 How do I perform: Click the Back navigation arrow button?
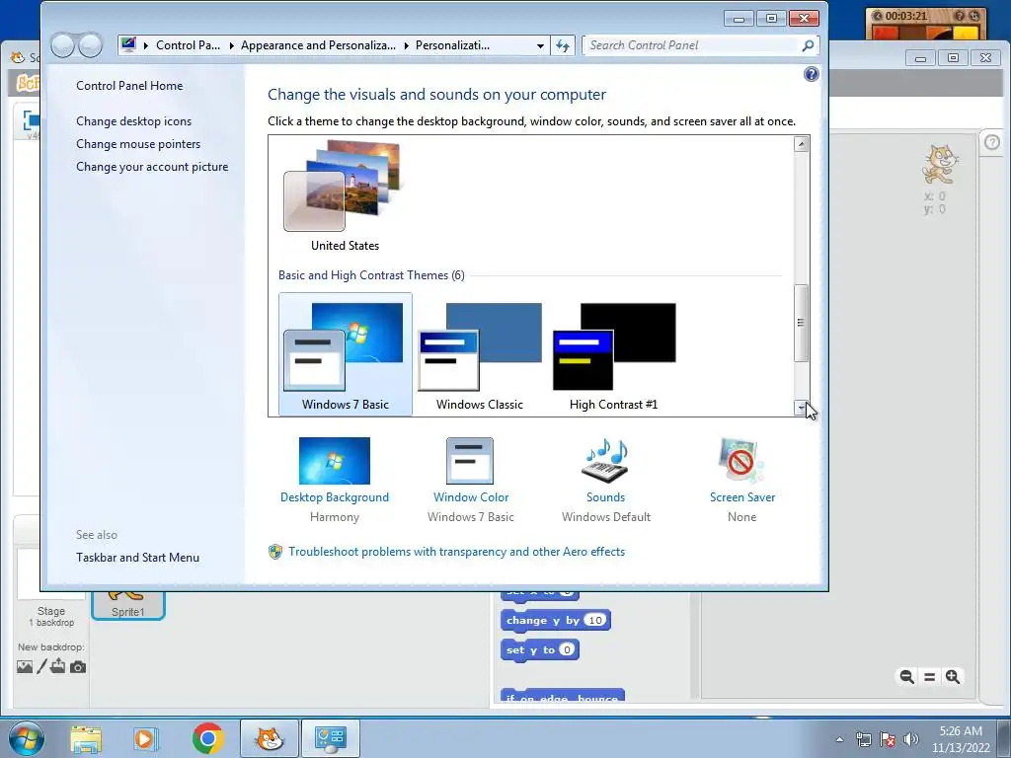(62, 45)
